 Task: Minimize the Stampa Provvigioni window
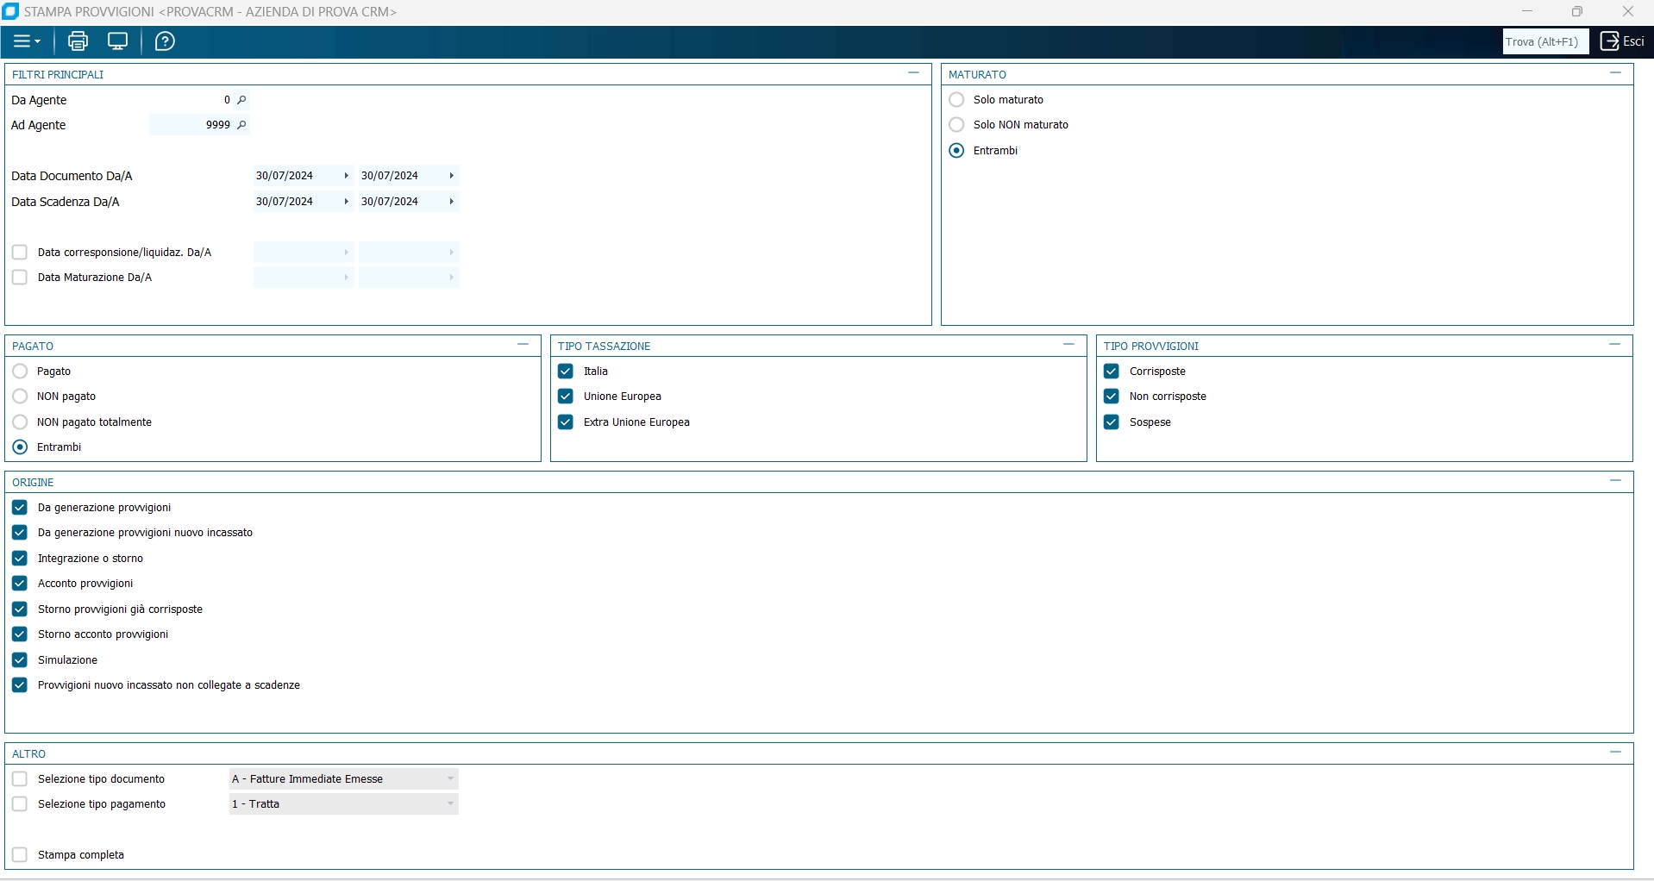pos(1527,12)
